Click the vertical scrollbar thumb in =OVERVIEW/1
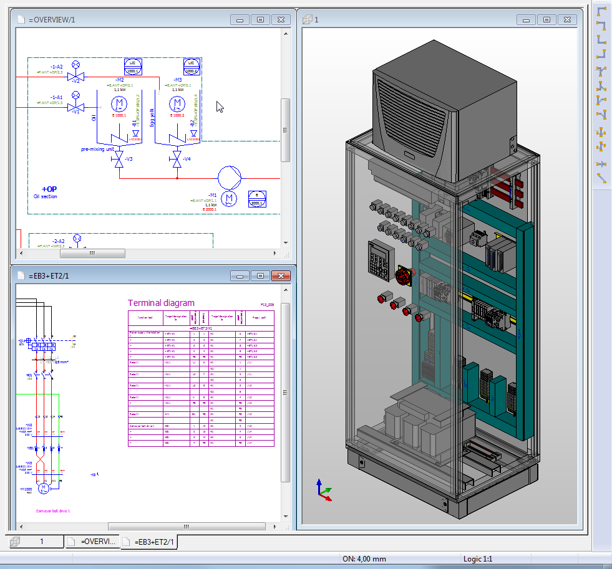612x569 pixels. click(x=286, y=130)
